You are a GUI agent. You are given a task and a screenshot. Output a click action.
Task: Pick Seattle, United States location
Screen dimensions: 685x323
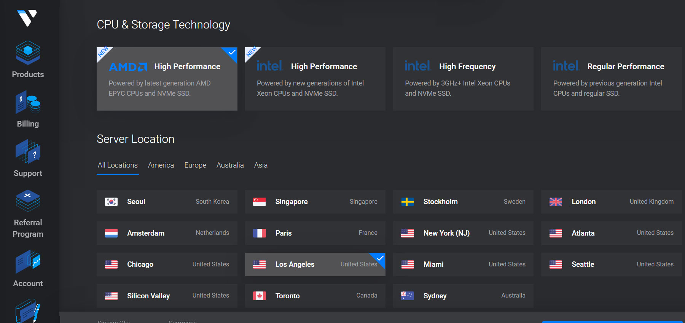point(612,264)
